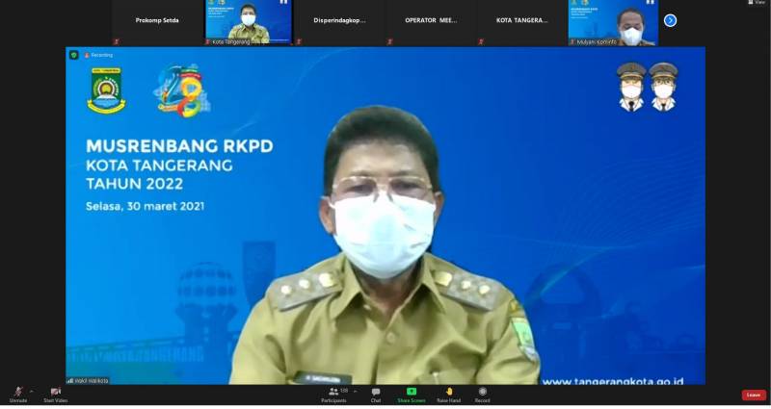The height and width of the screenshot is (409, 771).
Task: Select the Prokomp Setda participant tile
Action: click(x=157, y=21)
